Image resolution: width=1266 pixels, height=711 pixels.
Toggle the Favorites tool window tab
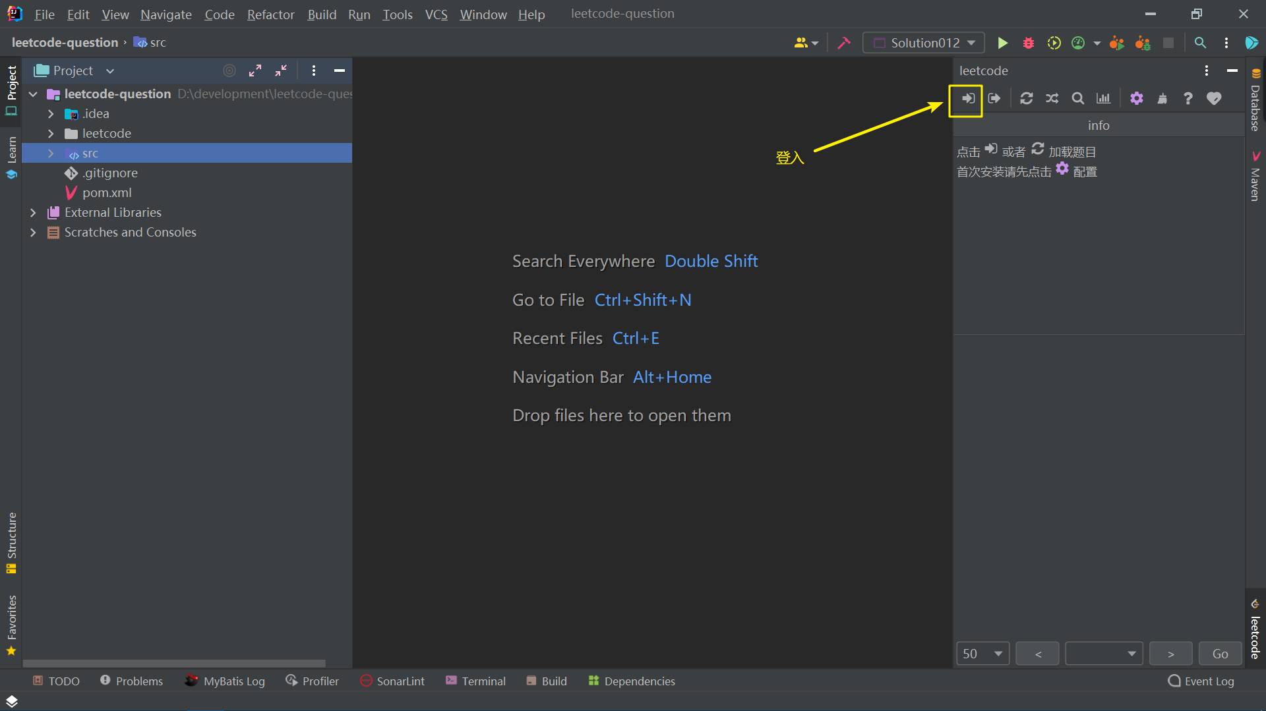click(11, 625)
